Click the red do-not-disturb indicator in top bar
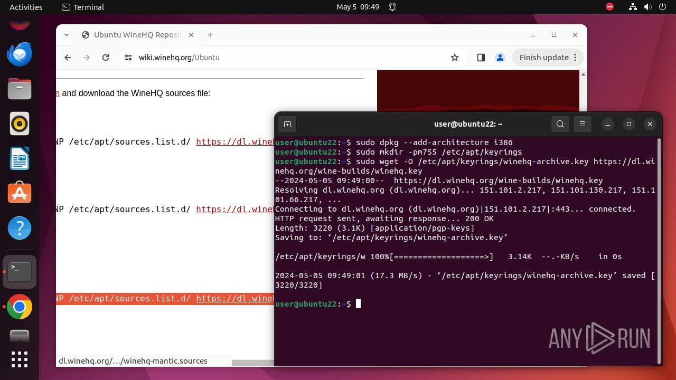Viewport: 676px width, 380px height. (610, 7)
